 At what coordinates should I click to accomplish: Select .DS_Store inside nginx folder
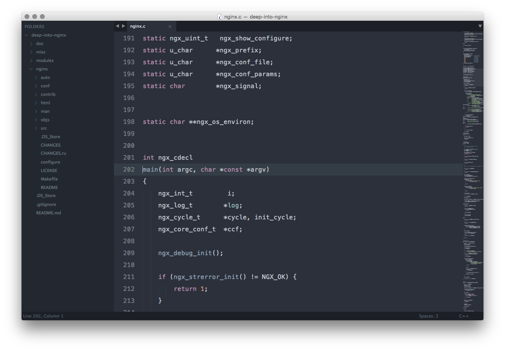point(50,137)
